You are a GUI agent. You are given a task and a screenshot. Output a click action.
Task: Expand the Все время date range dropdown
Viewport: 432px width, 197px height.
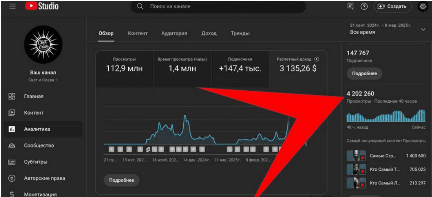point(424,29)
